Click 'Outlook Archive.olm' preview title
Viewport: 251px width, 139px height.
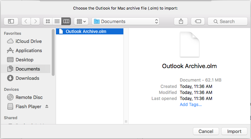click(x=189, y=66)
